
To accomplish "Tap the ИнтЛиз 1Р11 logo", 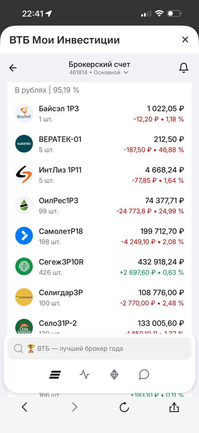I will [24, 175].
